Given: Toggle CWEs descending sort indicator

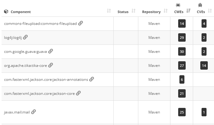Looking at the screenshot, I should 188,11.
